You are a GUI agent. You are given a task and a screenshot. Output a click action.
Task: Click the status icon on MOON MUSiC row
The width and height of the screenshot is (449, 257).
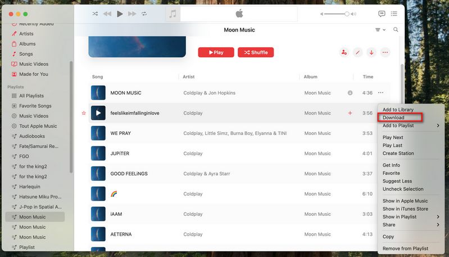click(350, 93)
